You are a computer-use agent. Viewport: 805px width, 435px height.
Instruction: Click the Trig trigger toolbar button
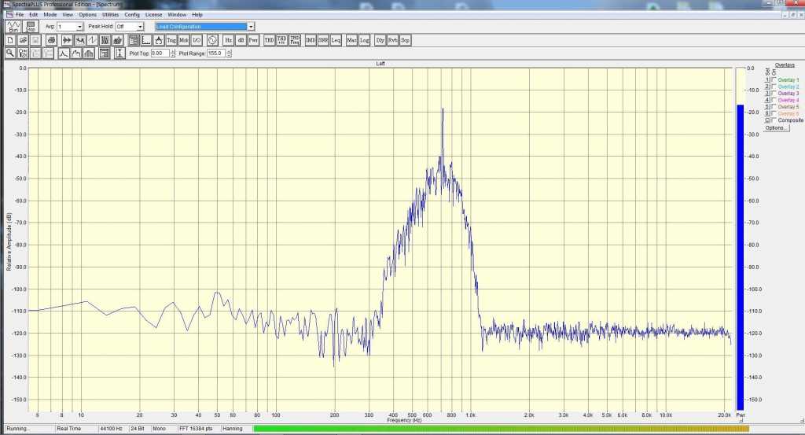pyautogui.click(x=171, y=40)
